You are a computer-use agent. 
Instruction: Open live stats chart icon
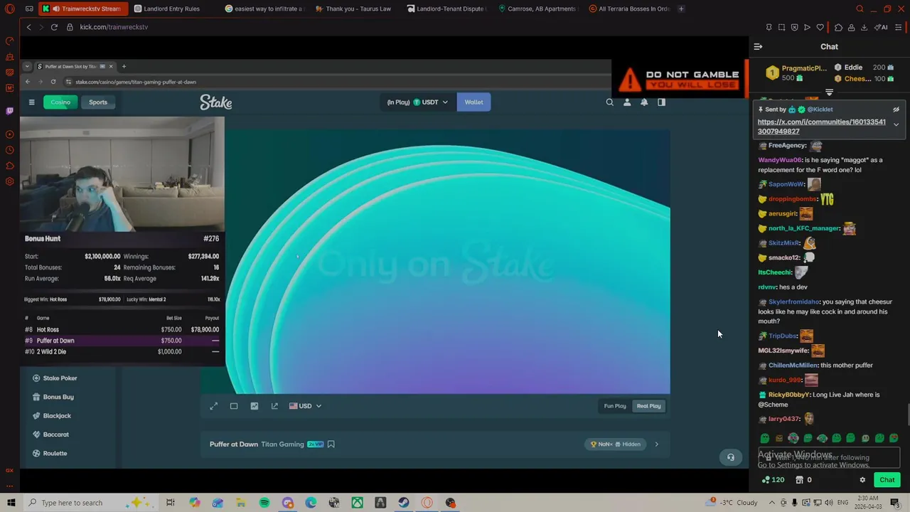tap(255, 406)
